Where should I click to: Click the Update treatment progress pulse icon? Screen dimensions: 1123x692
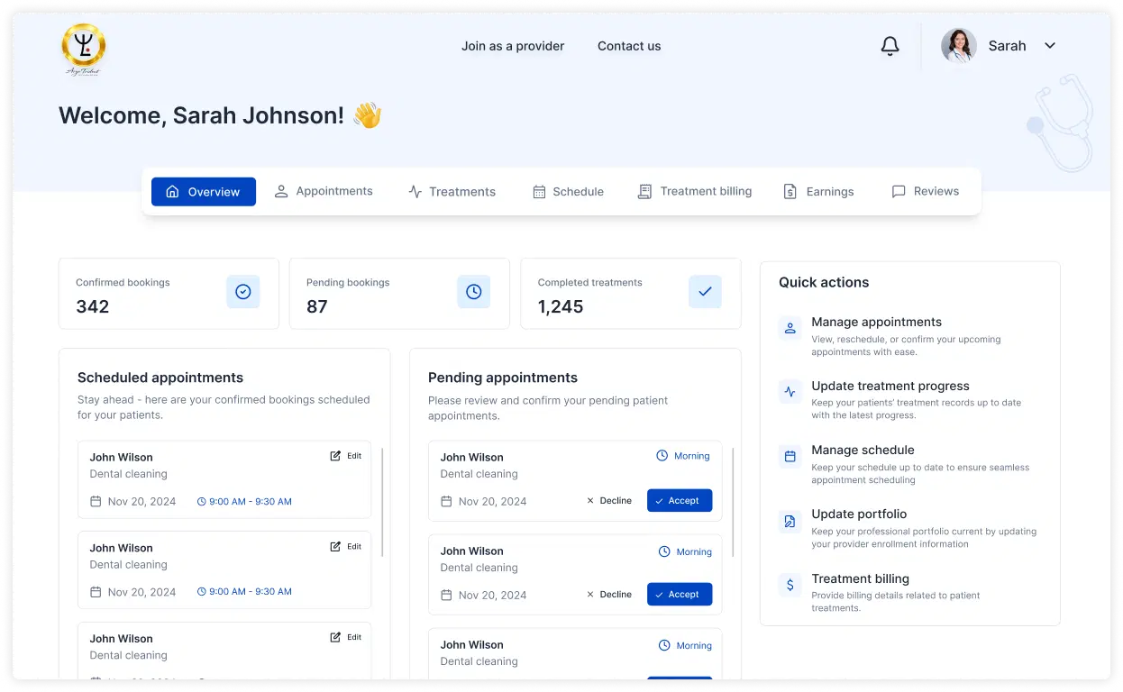coord(790,392)
